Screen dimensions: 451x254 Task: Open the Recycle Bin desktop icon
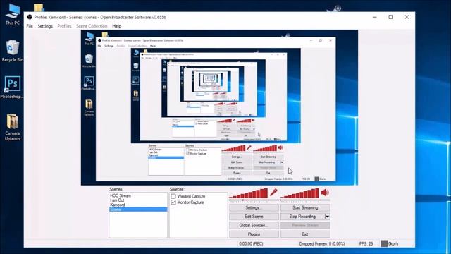[12, 51]
